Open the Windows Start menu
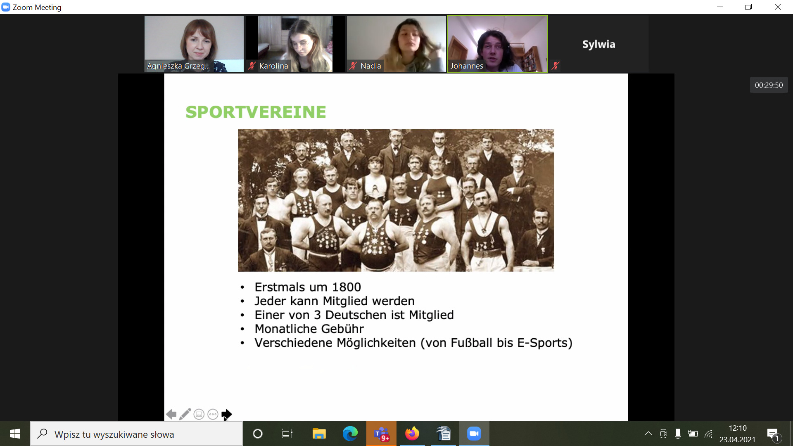793x446 pixels. click(x=15, y=434)
